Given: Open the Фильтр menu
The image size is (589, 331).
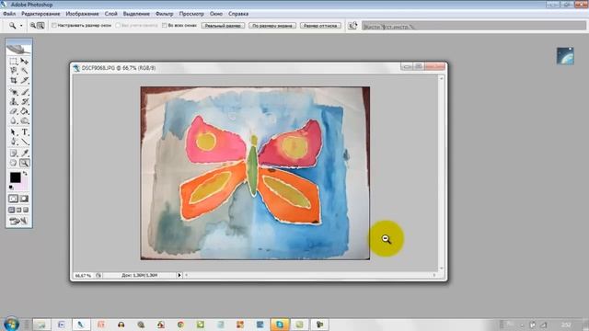Looking at the screenshot, I should tap(164, 14).
